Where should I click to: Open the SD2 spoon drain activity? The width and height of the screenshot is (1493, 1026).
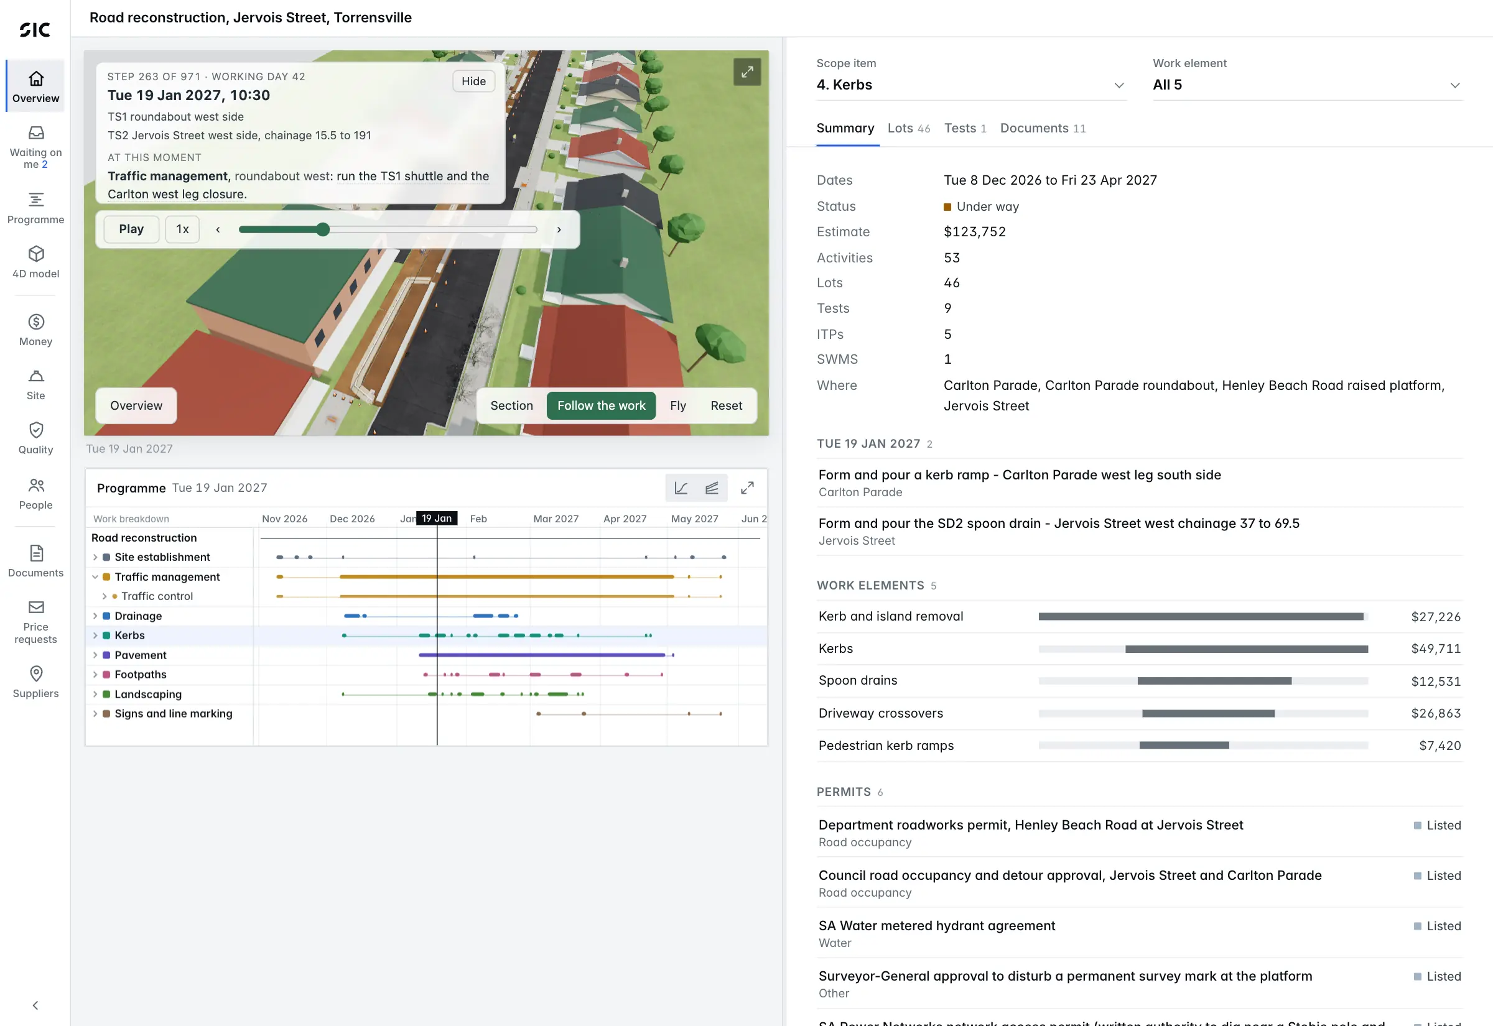1140,532
